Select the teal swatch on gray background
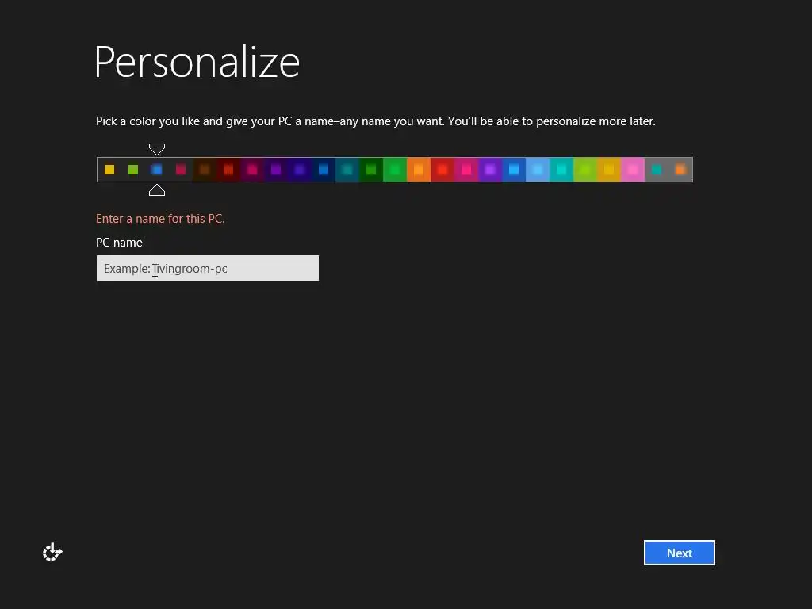The image size is (812, 609). [657, 170]
